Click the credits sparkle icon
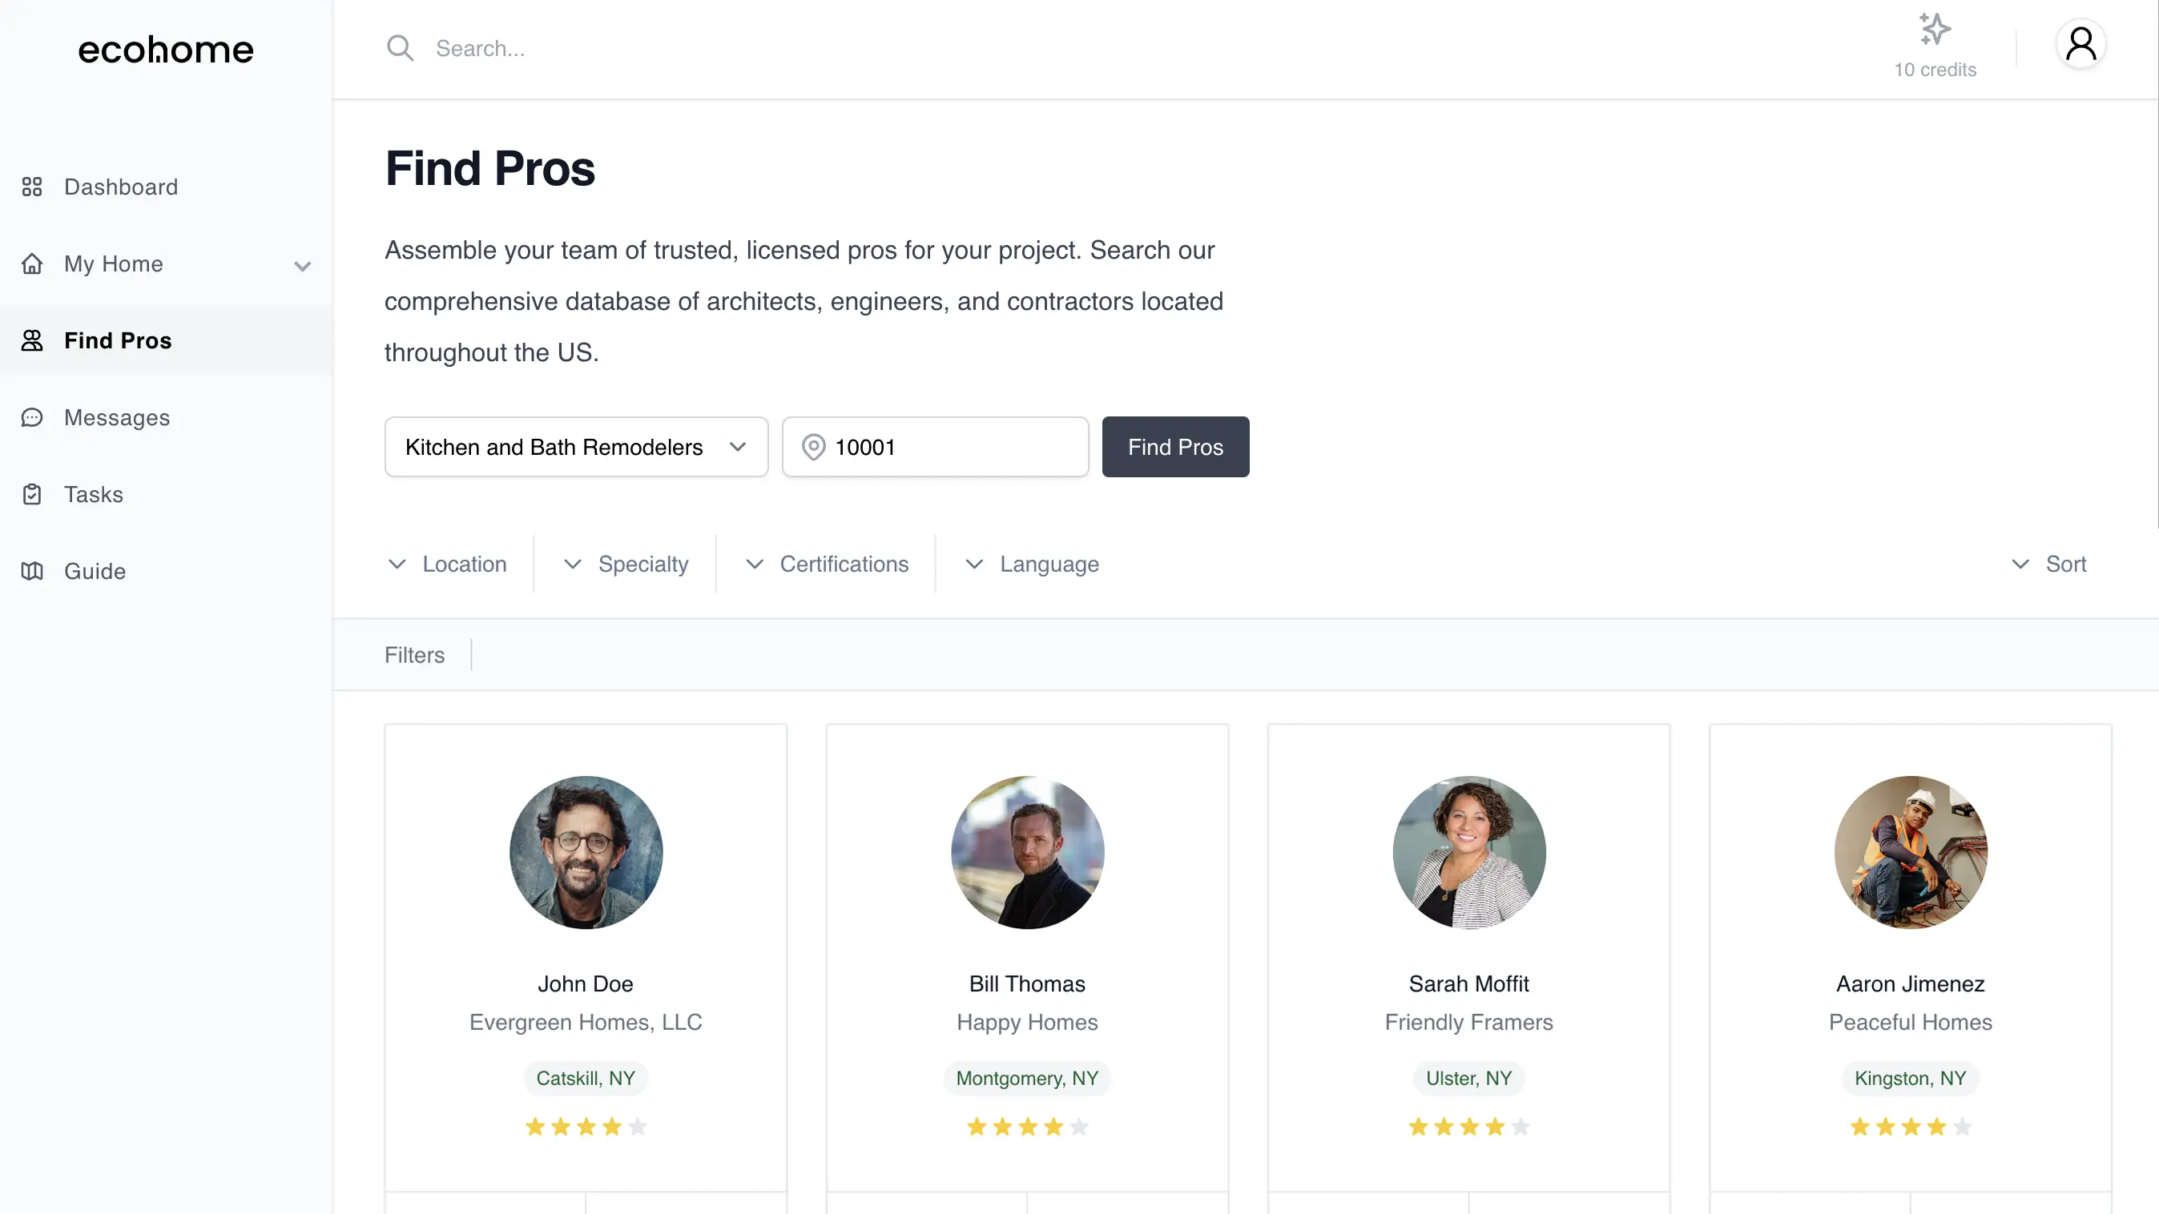Image resolution: width=2159 pixels, height=1214 pixels. point(1935,30)
